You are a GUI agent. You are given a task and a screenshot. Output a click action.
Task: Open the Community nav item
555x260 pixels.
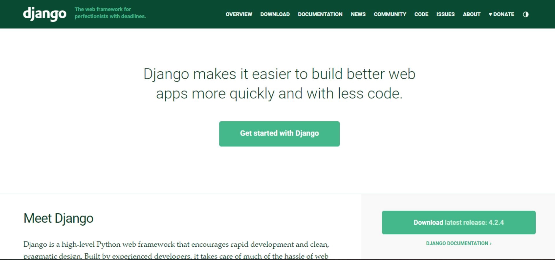(x=390, y=14)
